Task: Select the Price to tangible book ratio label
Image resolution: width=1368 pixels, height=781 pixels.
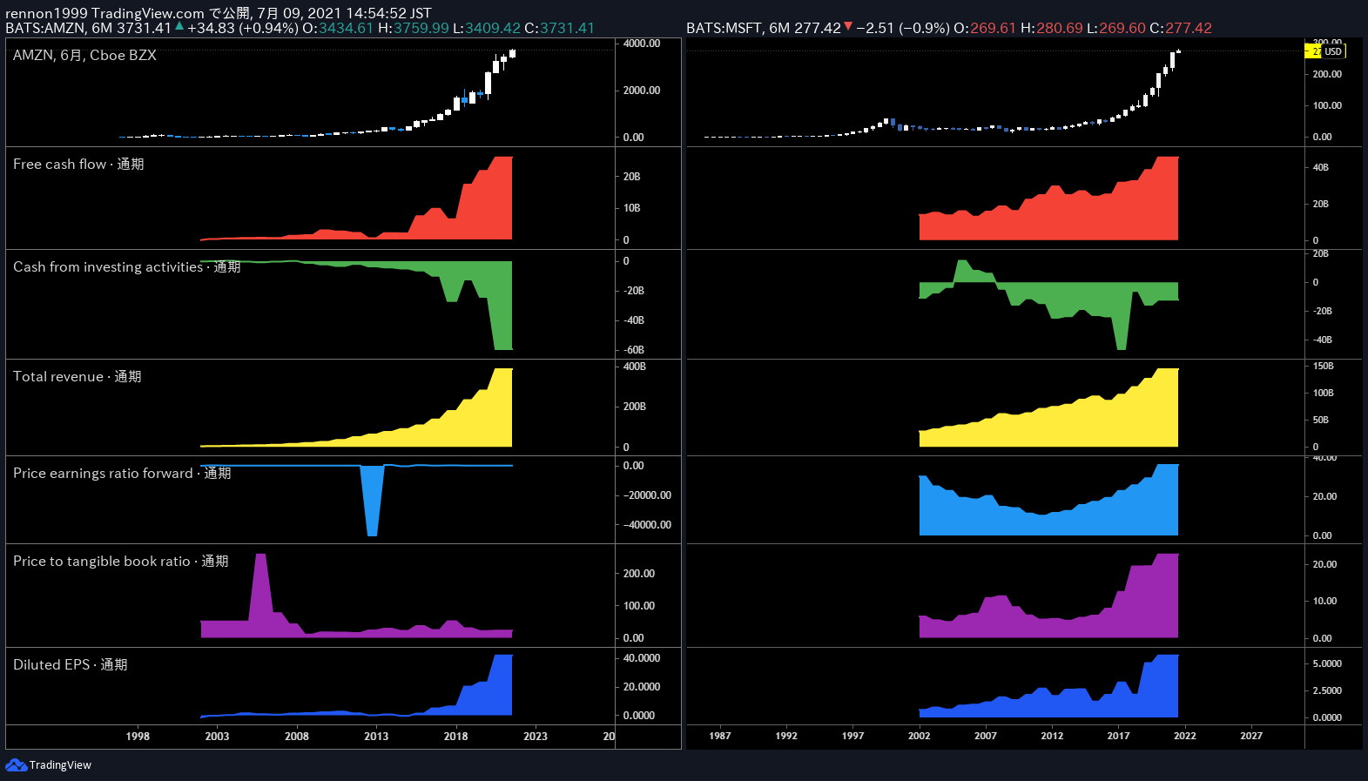Action: coord(120,561)
